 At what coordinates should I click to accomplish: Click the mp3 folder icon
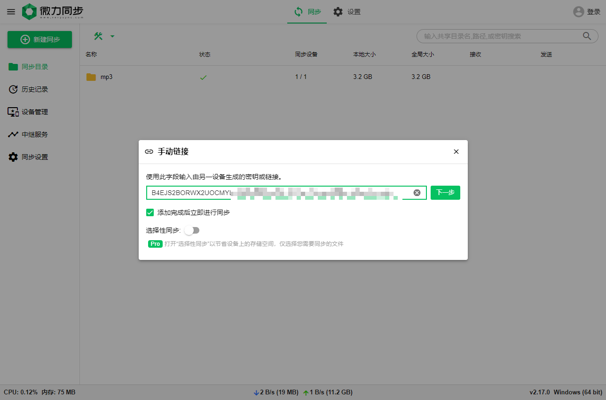(91, 77)
